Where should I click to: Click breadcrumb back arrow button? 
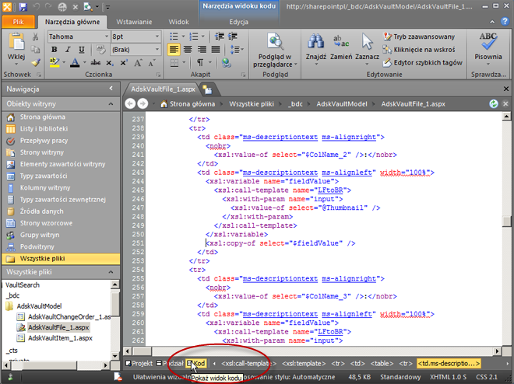pyautogui.click(x=130, y=103)
